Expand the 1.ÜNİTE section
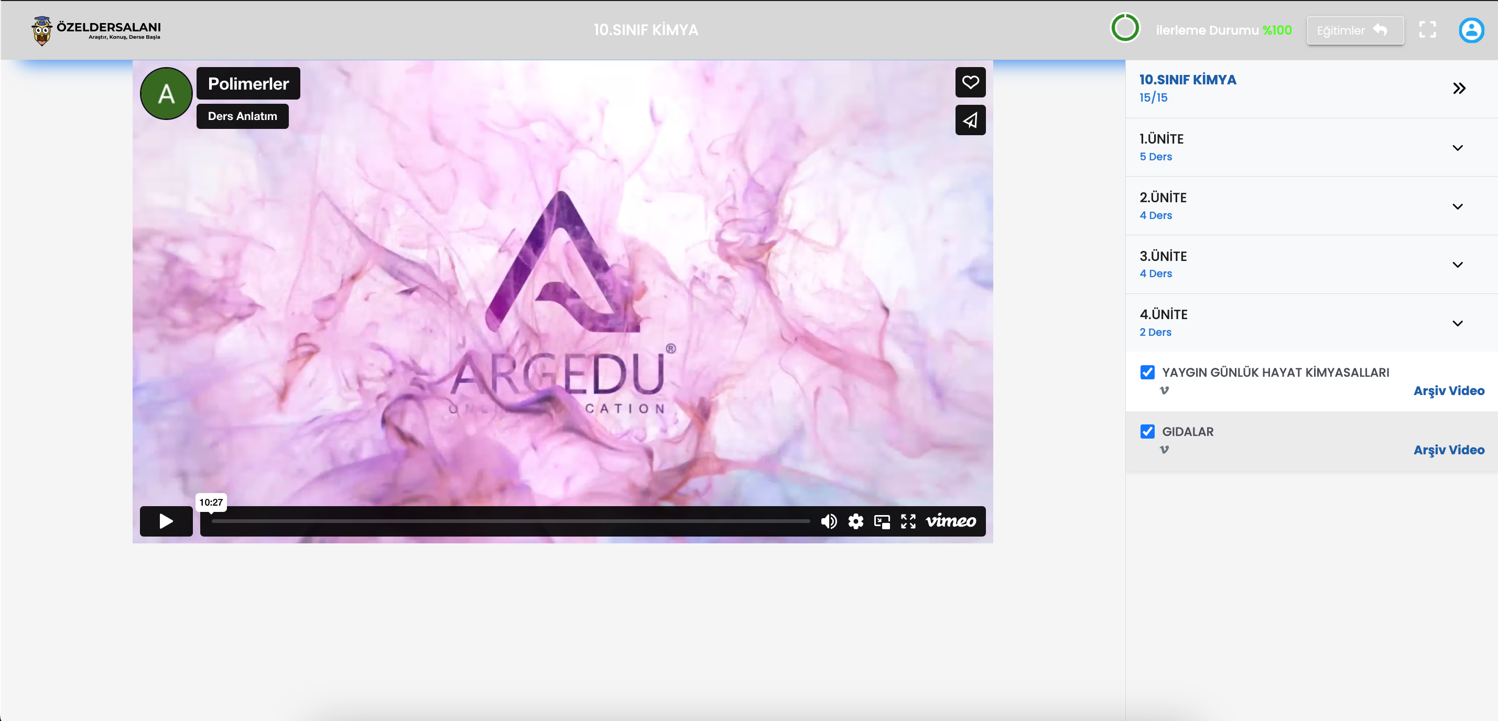Screen dimensions: 1498x721 coord(1457,148)
